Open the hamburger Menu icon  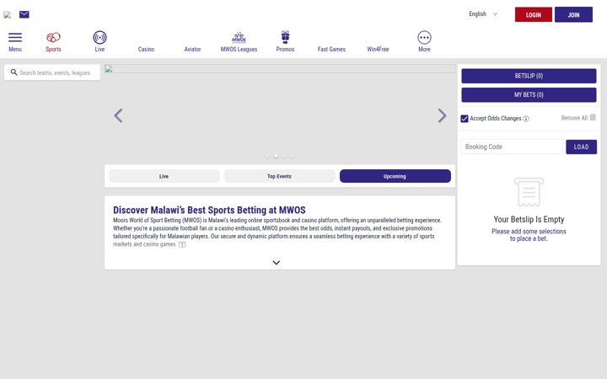(x=15, y=38)
